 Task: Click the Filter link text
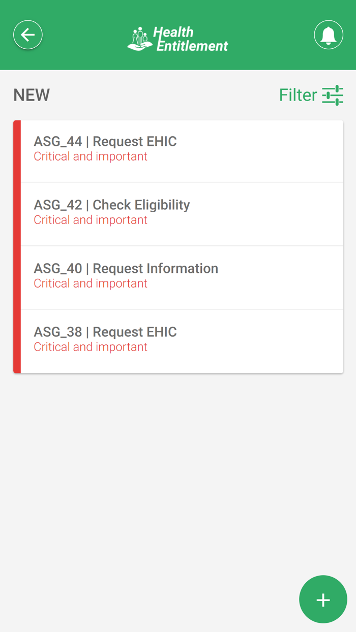[299, 95]
